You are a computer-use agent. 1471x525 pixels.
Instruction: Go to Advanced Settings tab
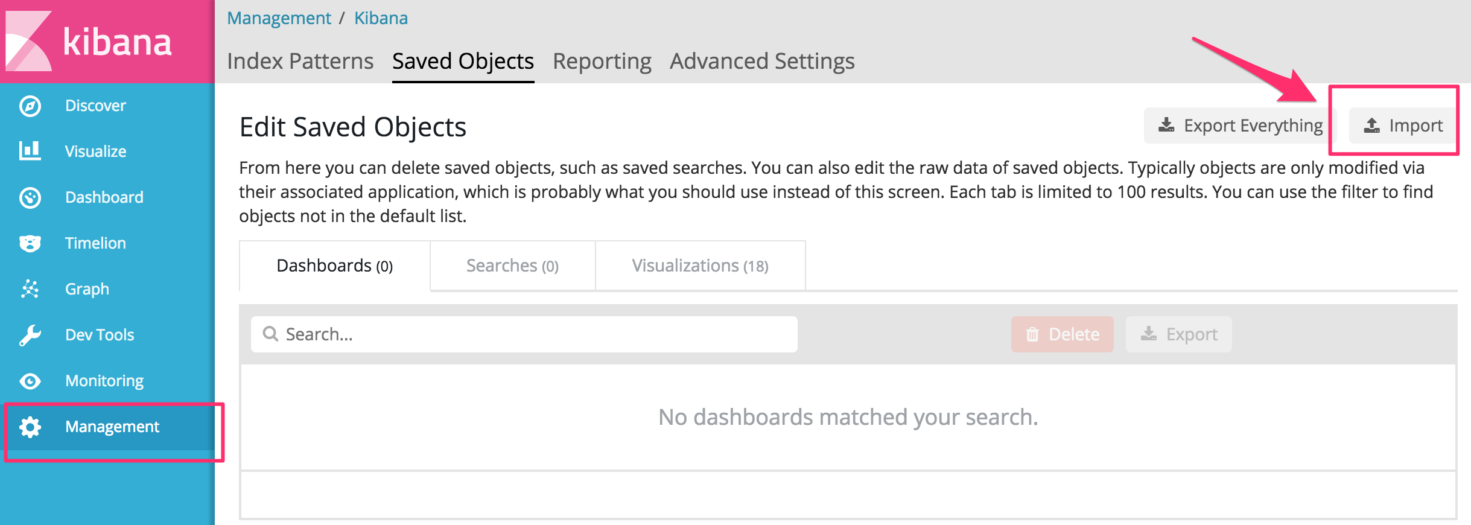(761, 62)
